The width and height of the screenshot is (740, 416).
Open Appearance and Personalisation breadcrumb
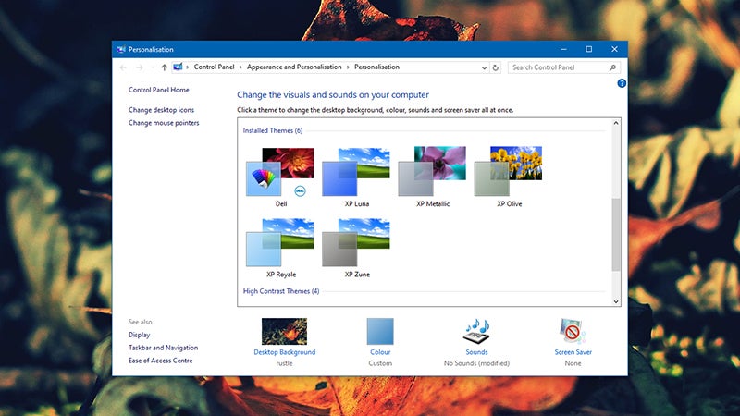point(294,67)
